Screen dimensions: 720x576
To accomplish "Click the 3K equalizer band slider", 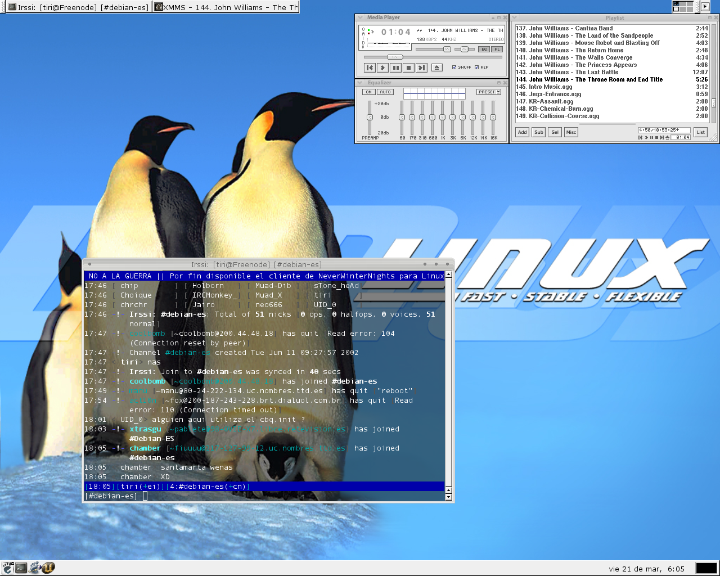I will pyautogui.click(x=452, y=117).
